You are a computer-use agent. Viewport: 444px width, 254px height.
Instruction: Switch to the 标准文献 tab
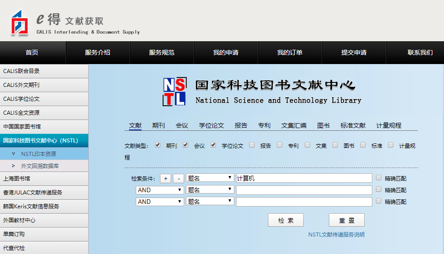point(353,125)
